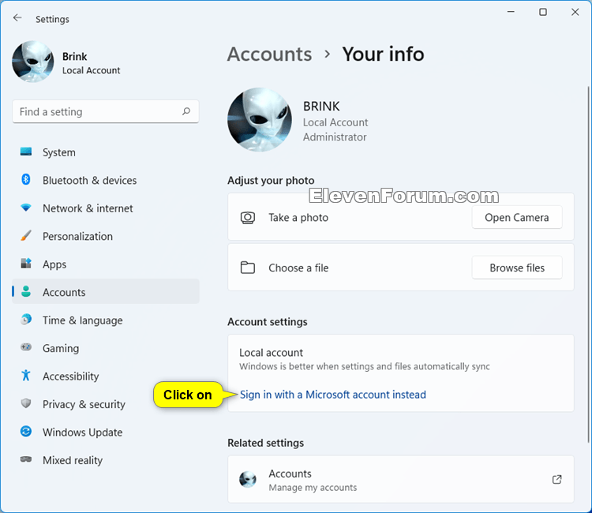Select Accounts in the sidebar
Image resolution: width=592 pixels, height=513 pixels.
tap(106, 292)
